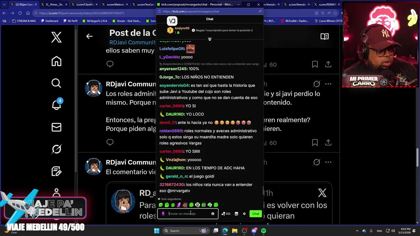Open the X logo home link
420x236 pixels.
(56, 37)
